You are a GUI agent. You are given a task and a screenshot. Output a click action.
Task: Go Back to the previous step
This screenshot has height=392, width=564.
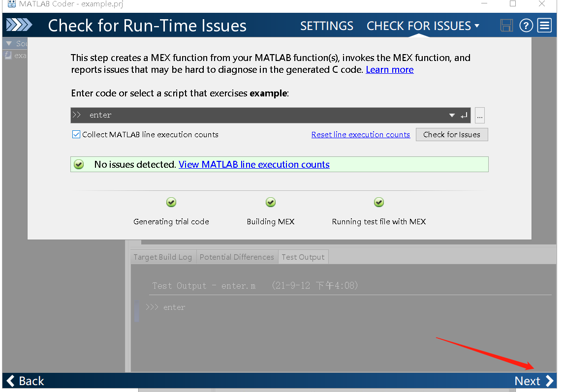click(25, 381)
